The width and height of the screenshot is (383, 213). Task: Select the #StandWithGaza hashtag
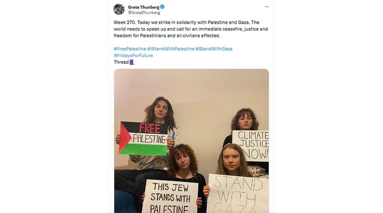tap(214, 49)
